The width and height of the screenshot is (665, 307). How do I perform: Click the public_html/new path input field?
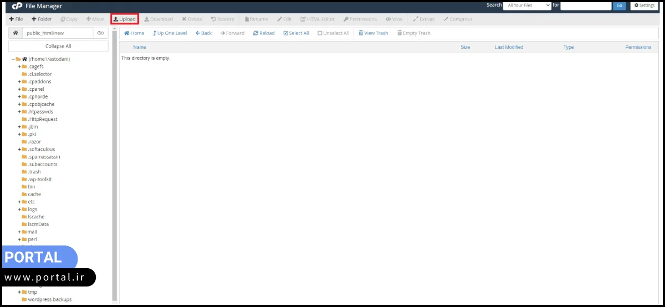[x=58, y=33]
